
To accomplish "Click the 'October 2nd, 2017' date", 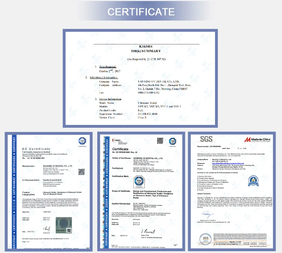I will click(110, 71).
